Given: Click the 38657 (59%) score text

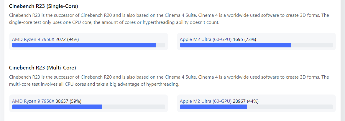Looking at the screenshot, I should coord(69,101).
